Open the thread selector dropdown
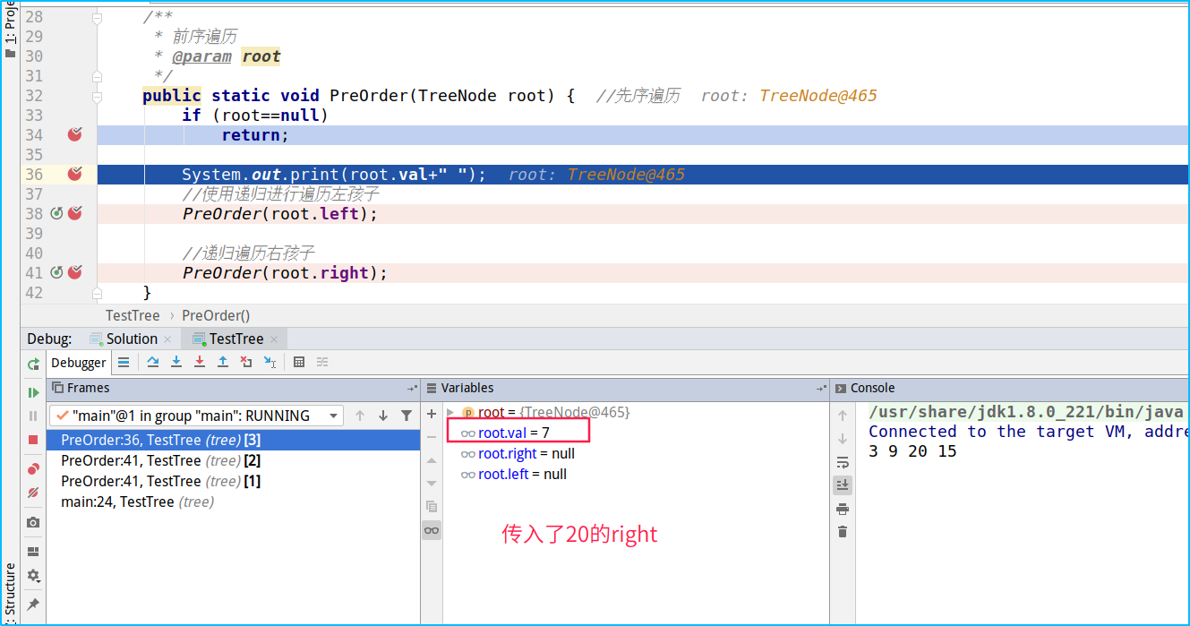Viewport: 1190px width, 626px height. point(196,416)
